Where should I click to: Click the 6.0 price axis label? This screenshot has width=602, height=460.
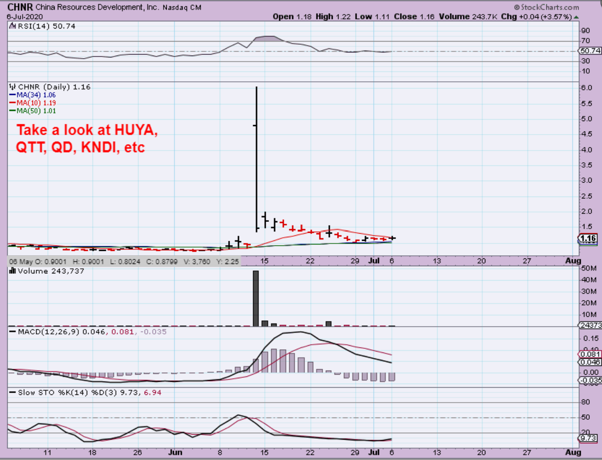pos(586,88)
